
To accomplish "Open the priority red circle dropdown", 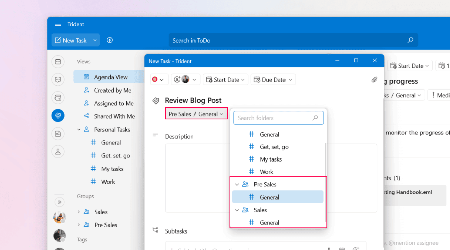I will tap(158, 80).
